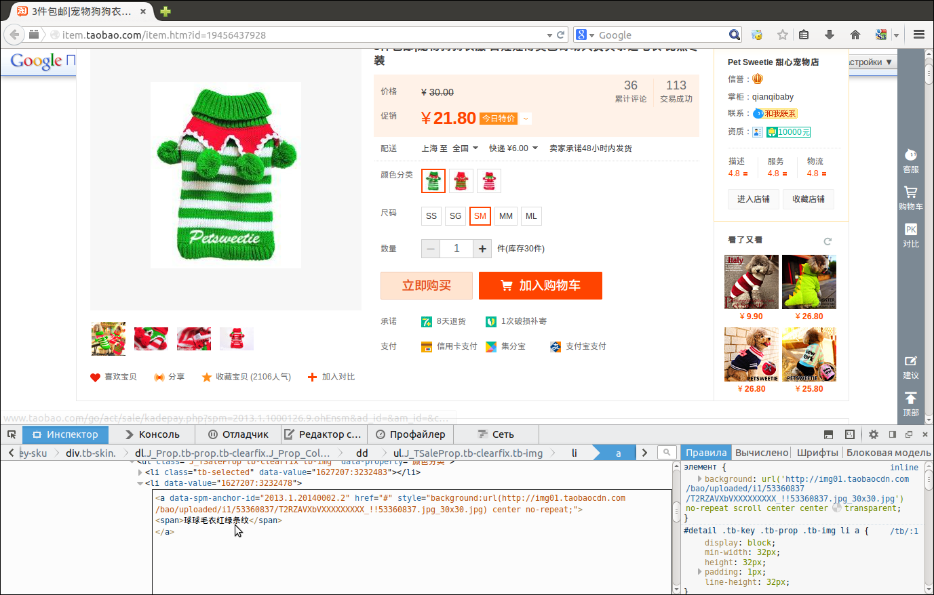Click the ¥9.90 recommended product thumbnail

(x=752, y=282)
